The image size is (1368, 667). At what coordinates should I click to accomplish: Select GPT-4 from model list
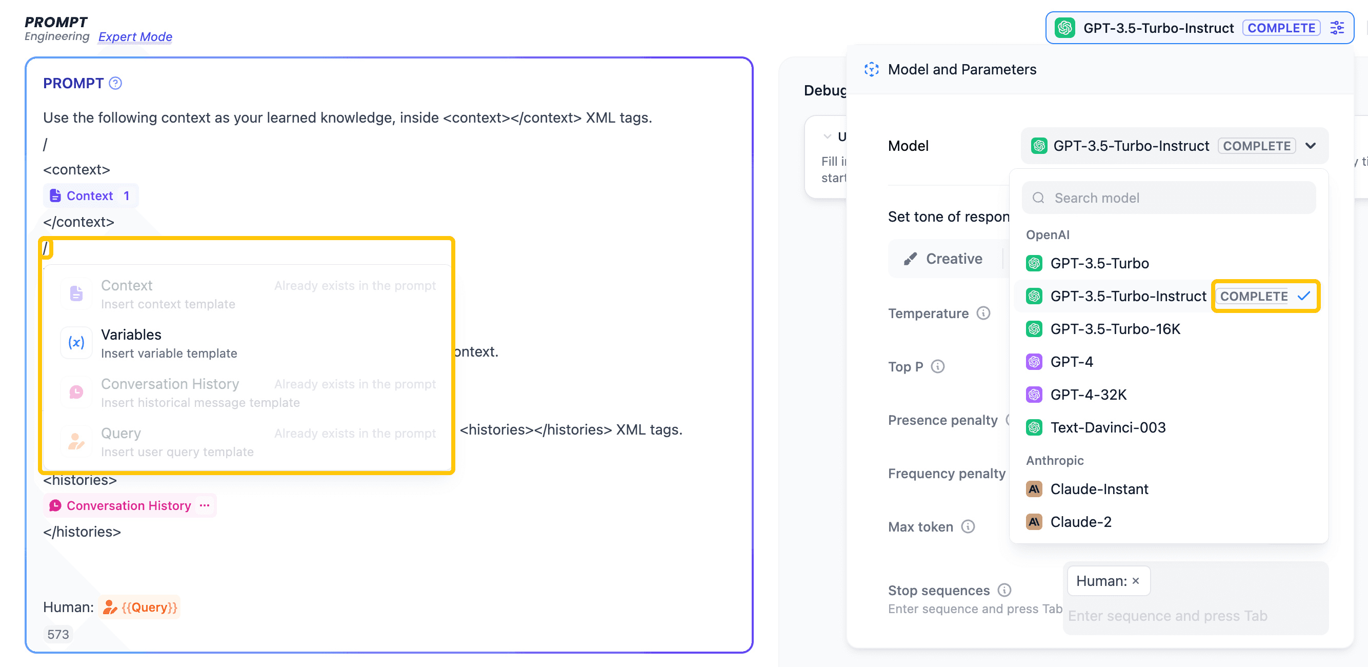[1071, 362]
